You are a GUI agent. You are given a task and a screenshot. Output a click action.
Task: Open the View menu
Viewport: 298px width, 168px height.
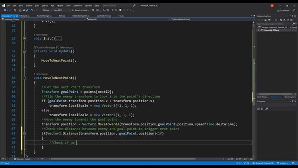(x=20, y=6)
